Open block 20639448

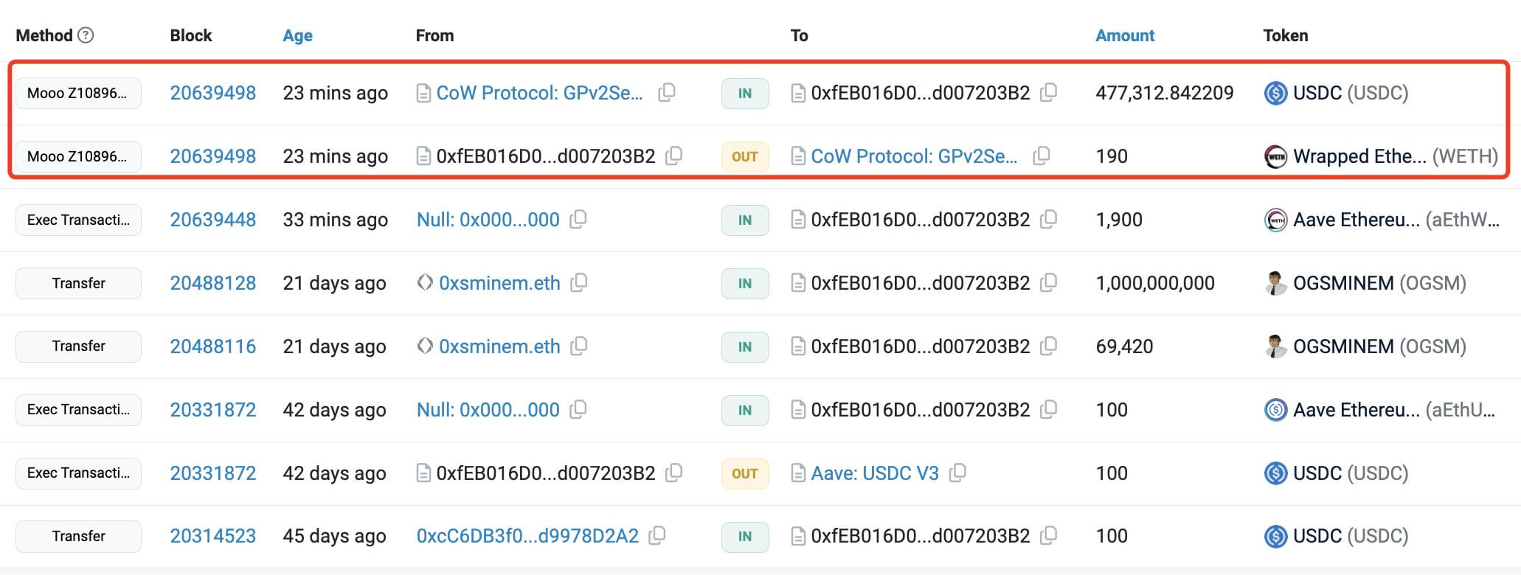212,220
